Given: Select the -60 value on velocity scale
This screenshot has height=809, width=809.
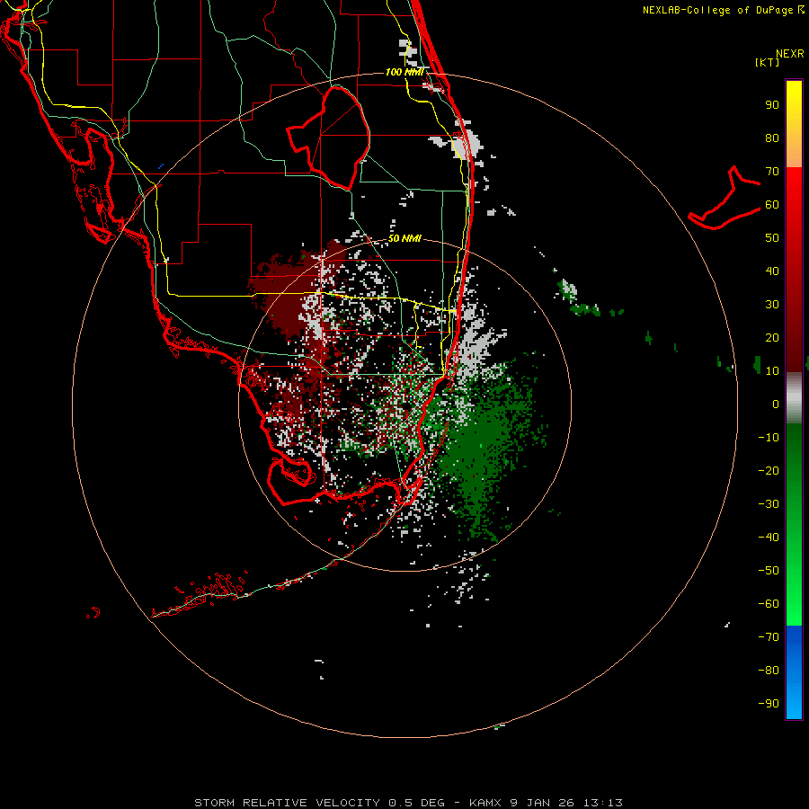Looking at the screenshot, I should pos(769,604).
